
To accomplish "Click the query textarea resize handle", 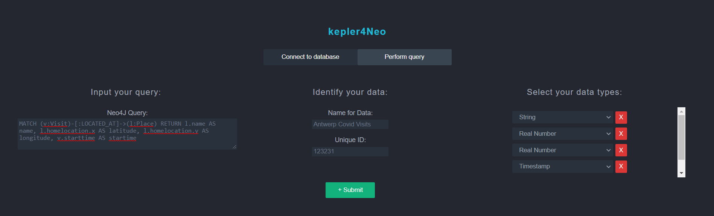I will (234, 147).
